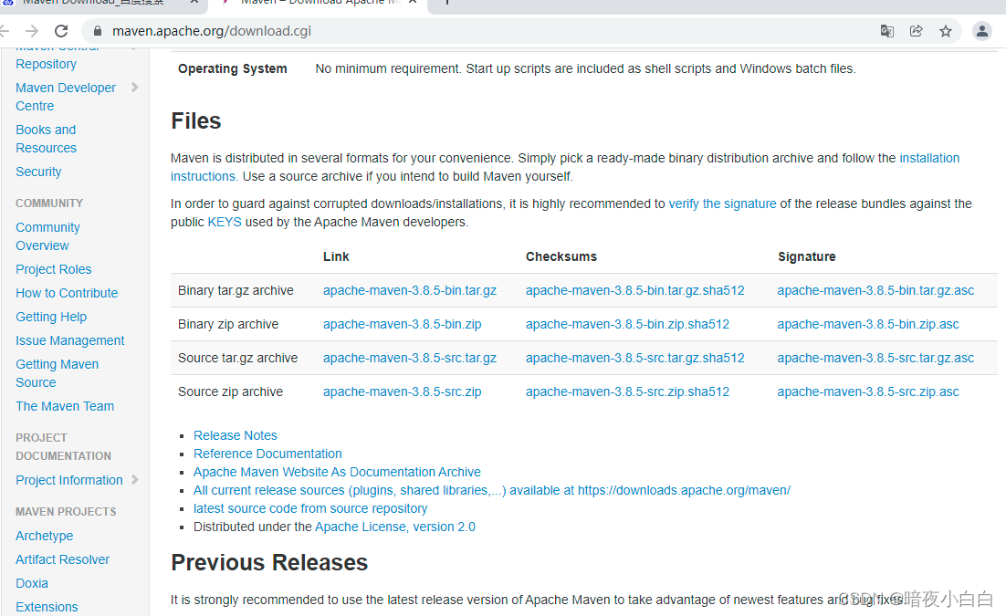Image resolution: width=1006 pixels, height=616 pixels.
Task: Click the share page icon
Action: point(917,31)
